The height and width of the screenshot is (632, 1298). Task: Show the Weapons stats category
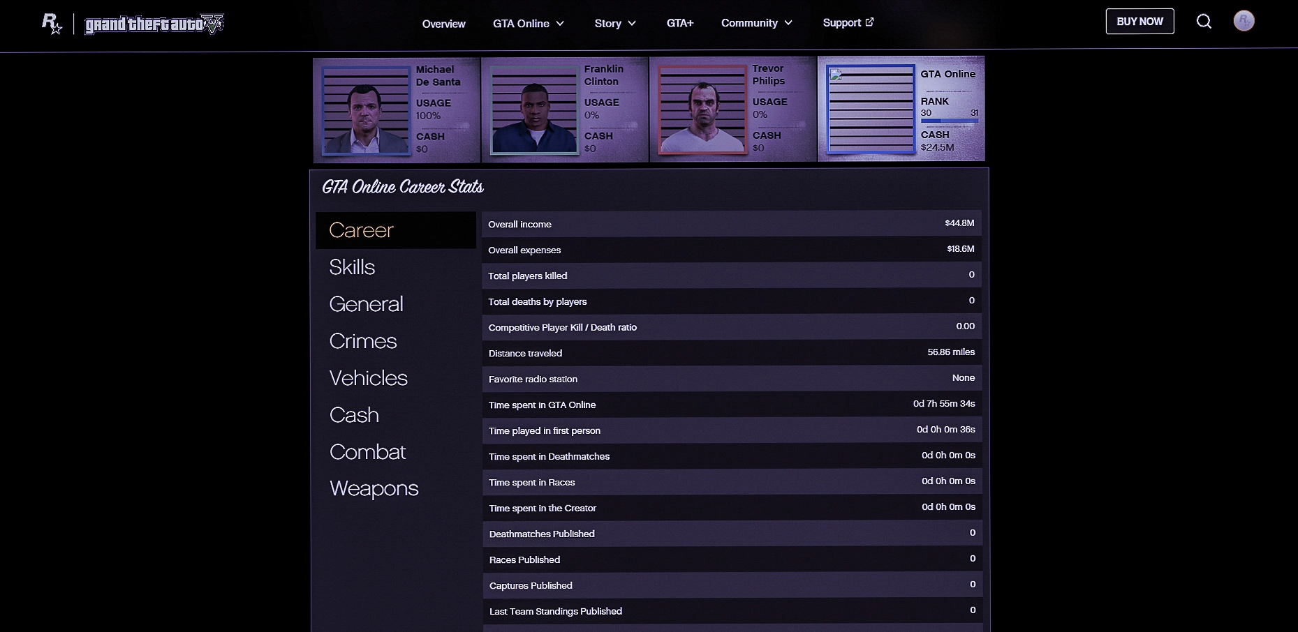point(374,488)
